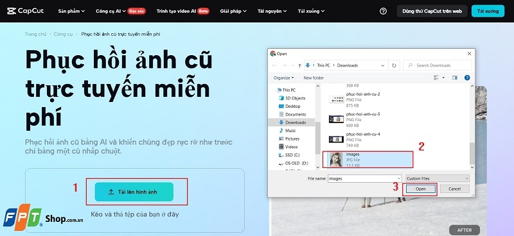
Task: Open the help question-mark icon in header
Action: 383,11
